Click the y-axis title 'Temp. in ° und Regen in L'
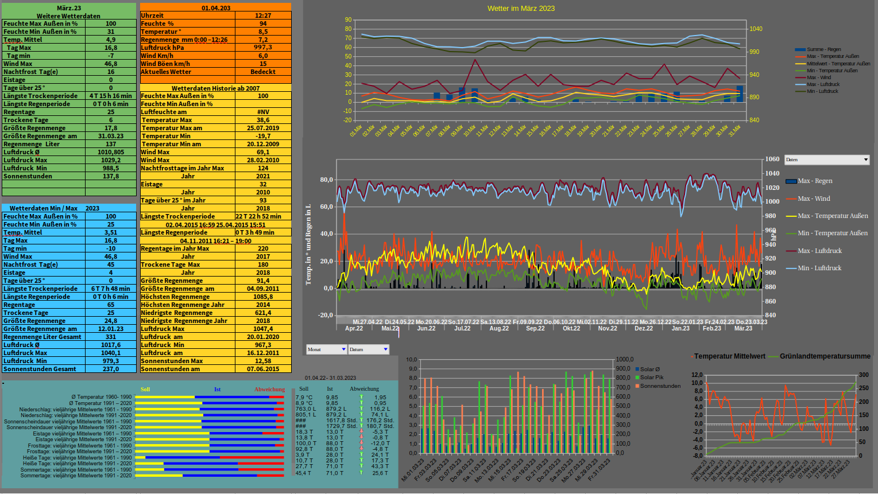 click(x=308, y=244)
